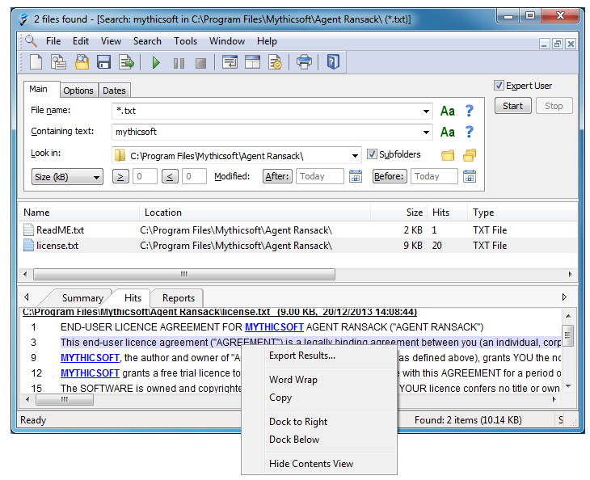590x480 pixels.
Task: Click the Save floppy disk toolbar icon
Action: pos(103,61)
